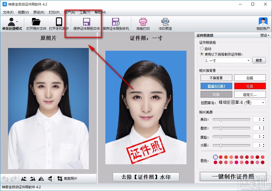The image size is (272, 191).
Task: Click the redo arrow icon
Action: point(14,179)
